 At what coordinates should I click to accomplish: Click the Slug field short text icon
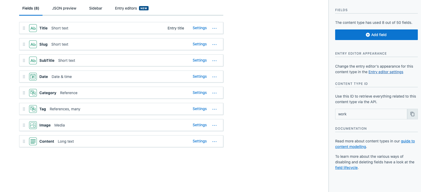33,44
